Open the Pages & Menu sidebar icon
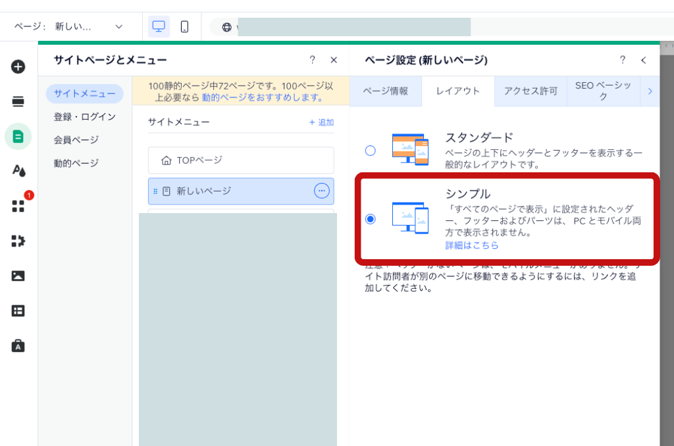This screenshot has height=446, width=674. click(x=18, y=137)
